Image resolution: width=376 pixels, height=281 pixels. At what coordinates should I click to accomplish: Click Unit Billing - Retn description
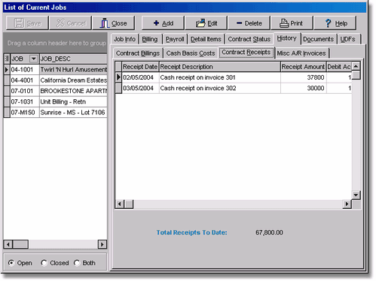coord(73,101)
